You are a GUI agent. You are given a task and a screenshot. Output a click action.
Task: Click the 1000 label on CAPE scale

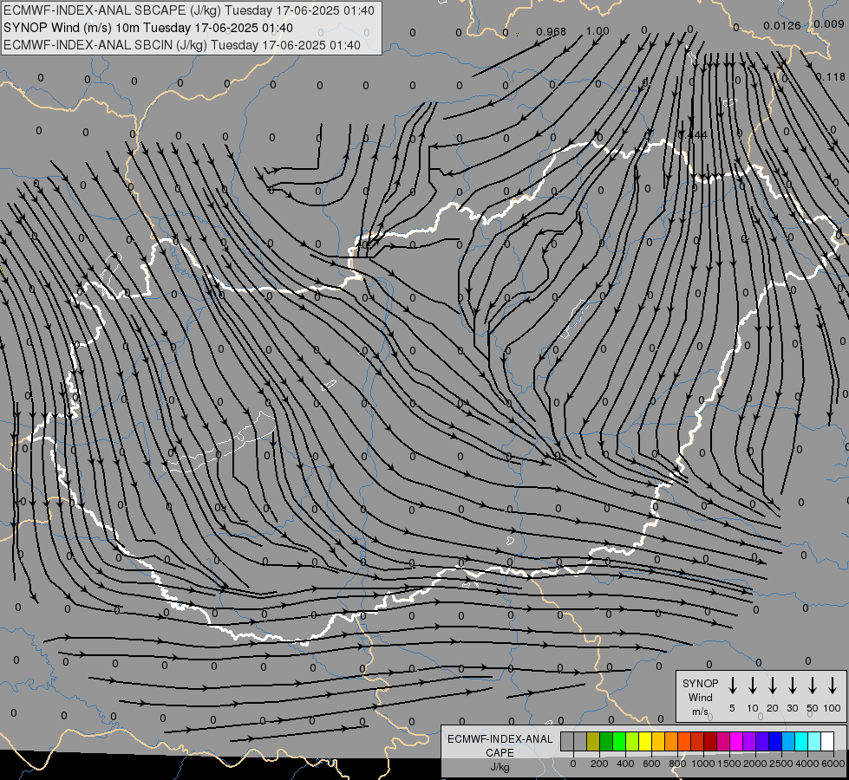point(703,764)
